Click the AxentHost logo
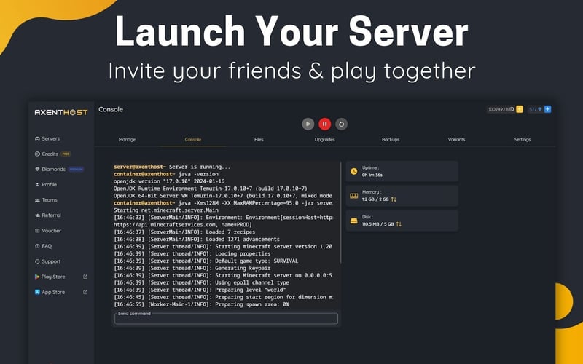Image resolution: width=583 pixels, height=364 pixels. click(x=61, y=112)
